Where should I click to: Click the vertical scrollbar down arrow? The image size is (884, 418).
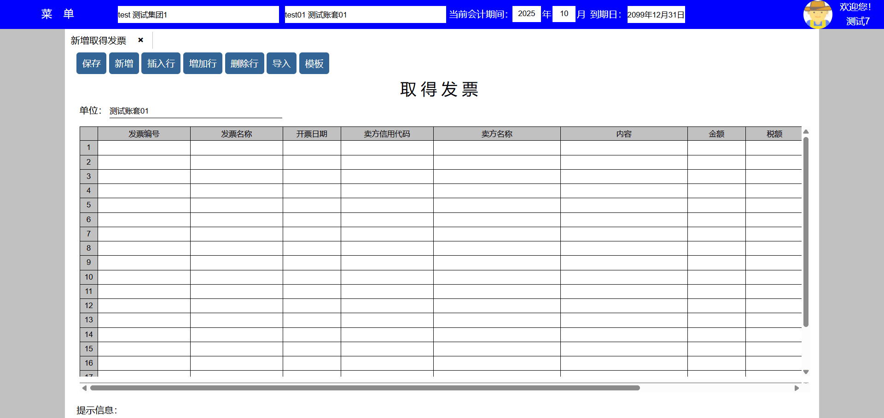coord(806,372)
